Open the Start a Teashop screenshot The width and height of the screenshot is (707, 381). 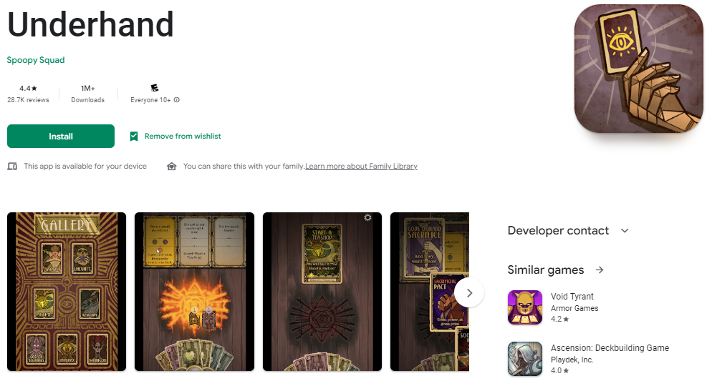pos(322,292)
